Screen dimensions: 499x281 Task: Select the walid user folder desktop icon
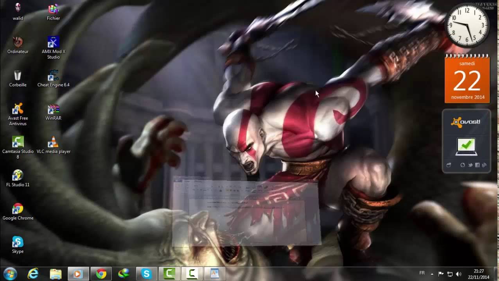pos(18,12)
